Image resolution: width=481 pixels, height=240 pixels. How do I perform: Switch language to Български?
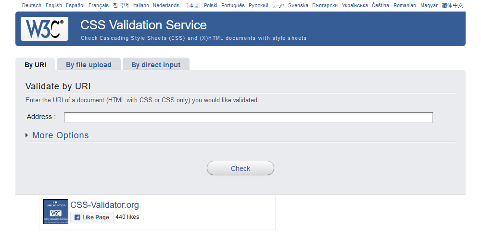[x=325, y=5]
